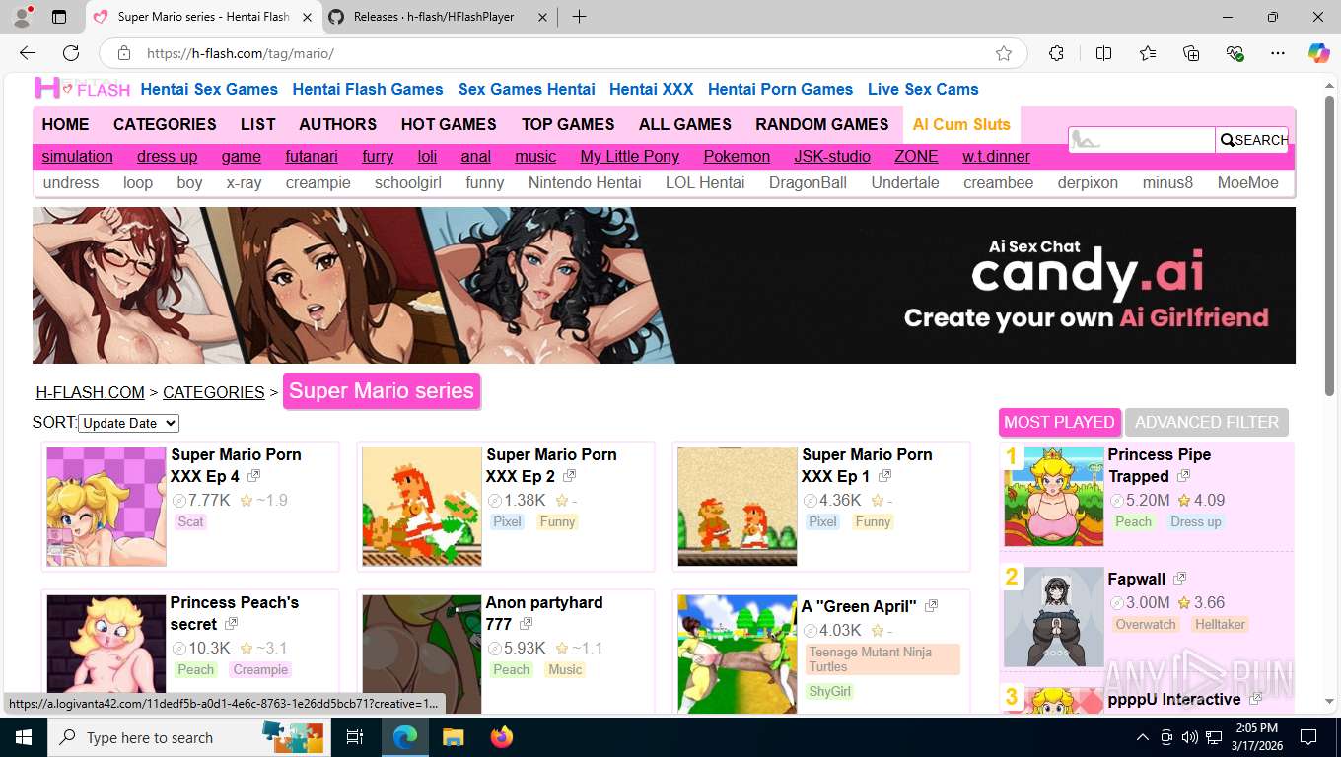Open the TOP GAMES menu item

pos(568,124)
